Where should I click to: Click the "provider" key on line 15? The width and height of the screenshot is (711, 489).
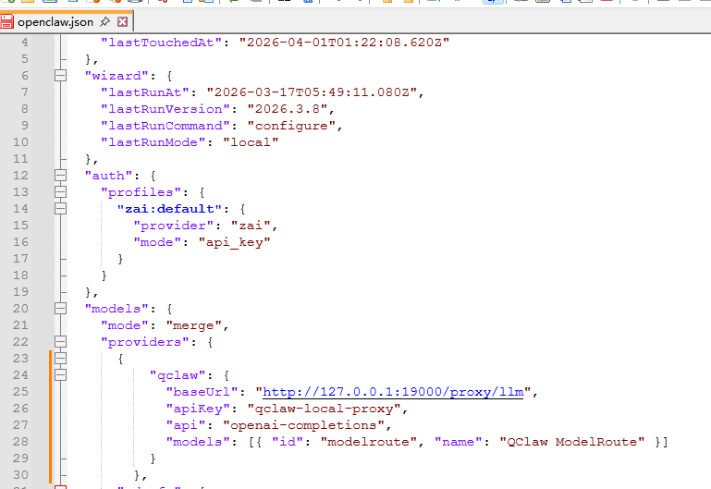173,226
